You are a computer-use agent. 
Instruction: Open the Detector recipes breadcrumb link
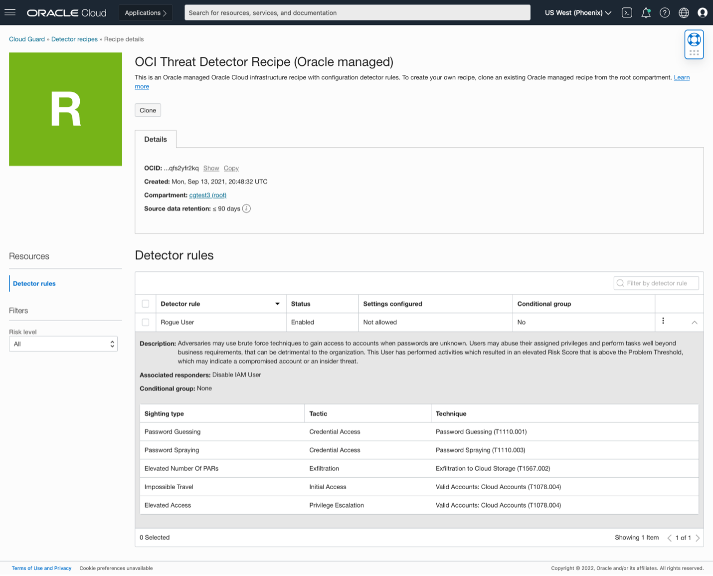74,39
